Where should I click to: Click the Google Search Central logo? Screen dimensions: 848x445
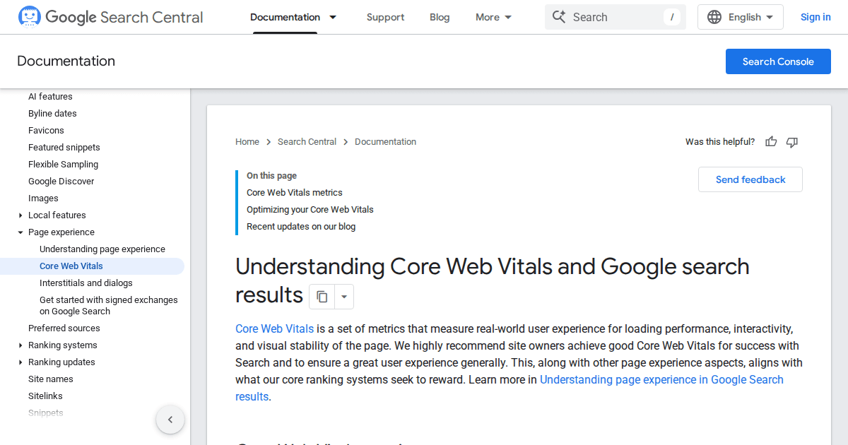110,17
